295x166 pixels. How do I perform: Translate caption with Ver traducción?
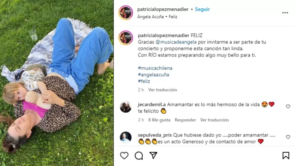click(x=162, y=90)
